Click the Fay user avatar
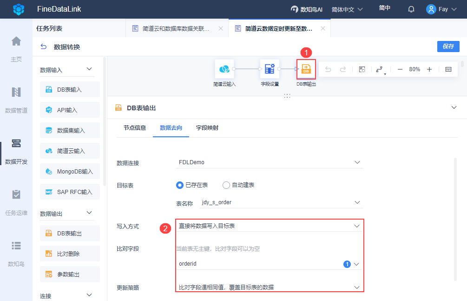The image size is (467, 301). click(x=431, y=9)
